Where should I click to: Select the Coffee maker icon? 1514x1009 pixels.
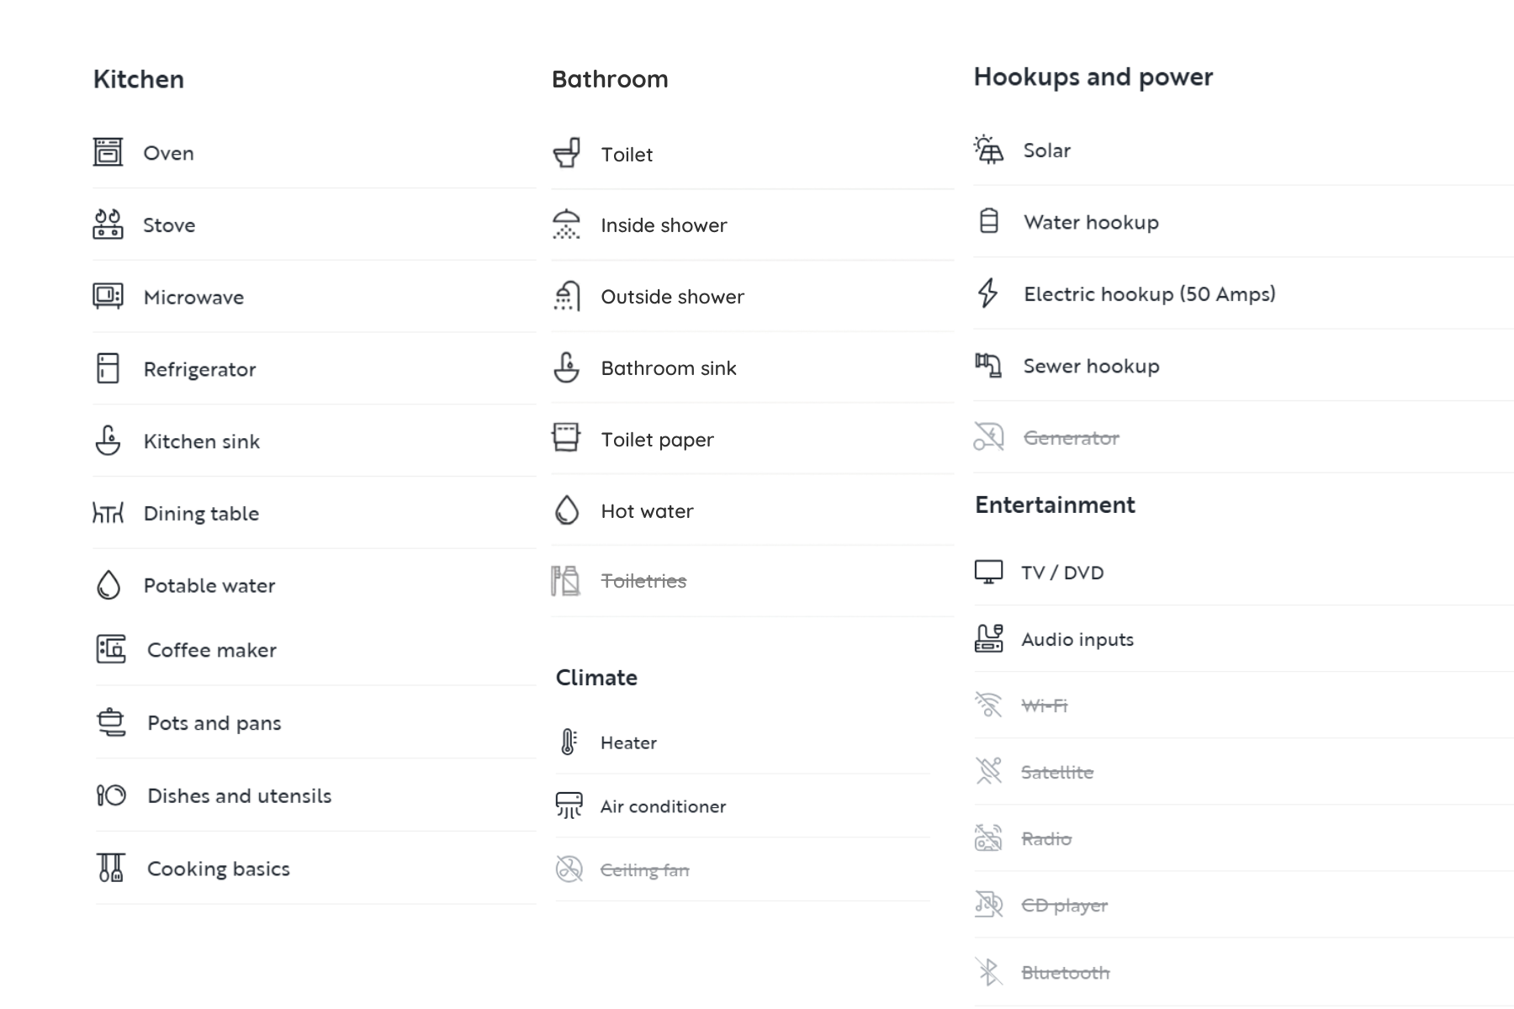111,649
